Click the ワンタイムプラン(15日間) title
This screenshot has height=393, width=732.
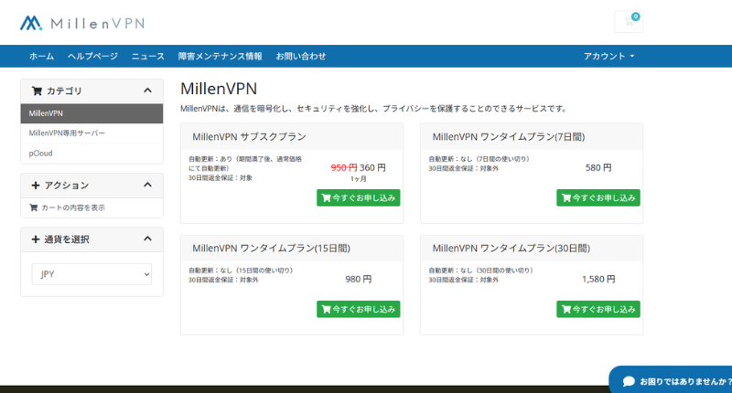(x=271, y=248)
